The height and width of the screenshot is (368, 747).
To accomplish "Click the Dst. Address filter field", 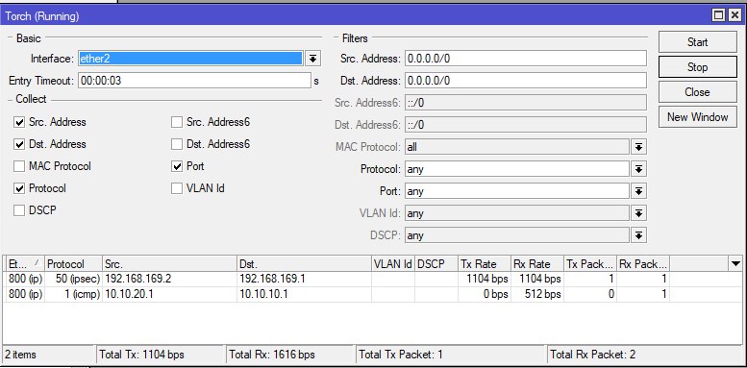I will tap(526, 81).
